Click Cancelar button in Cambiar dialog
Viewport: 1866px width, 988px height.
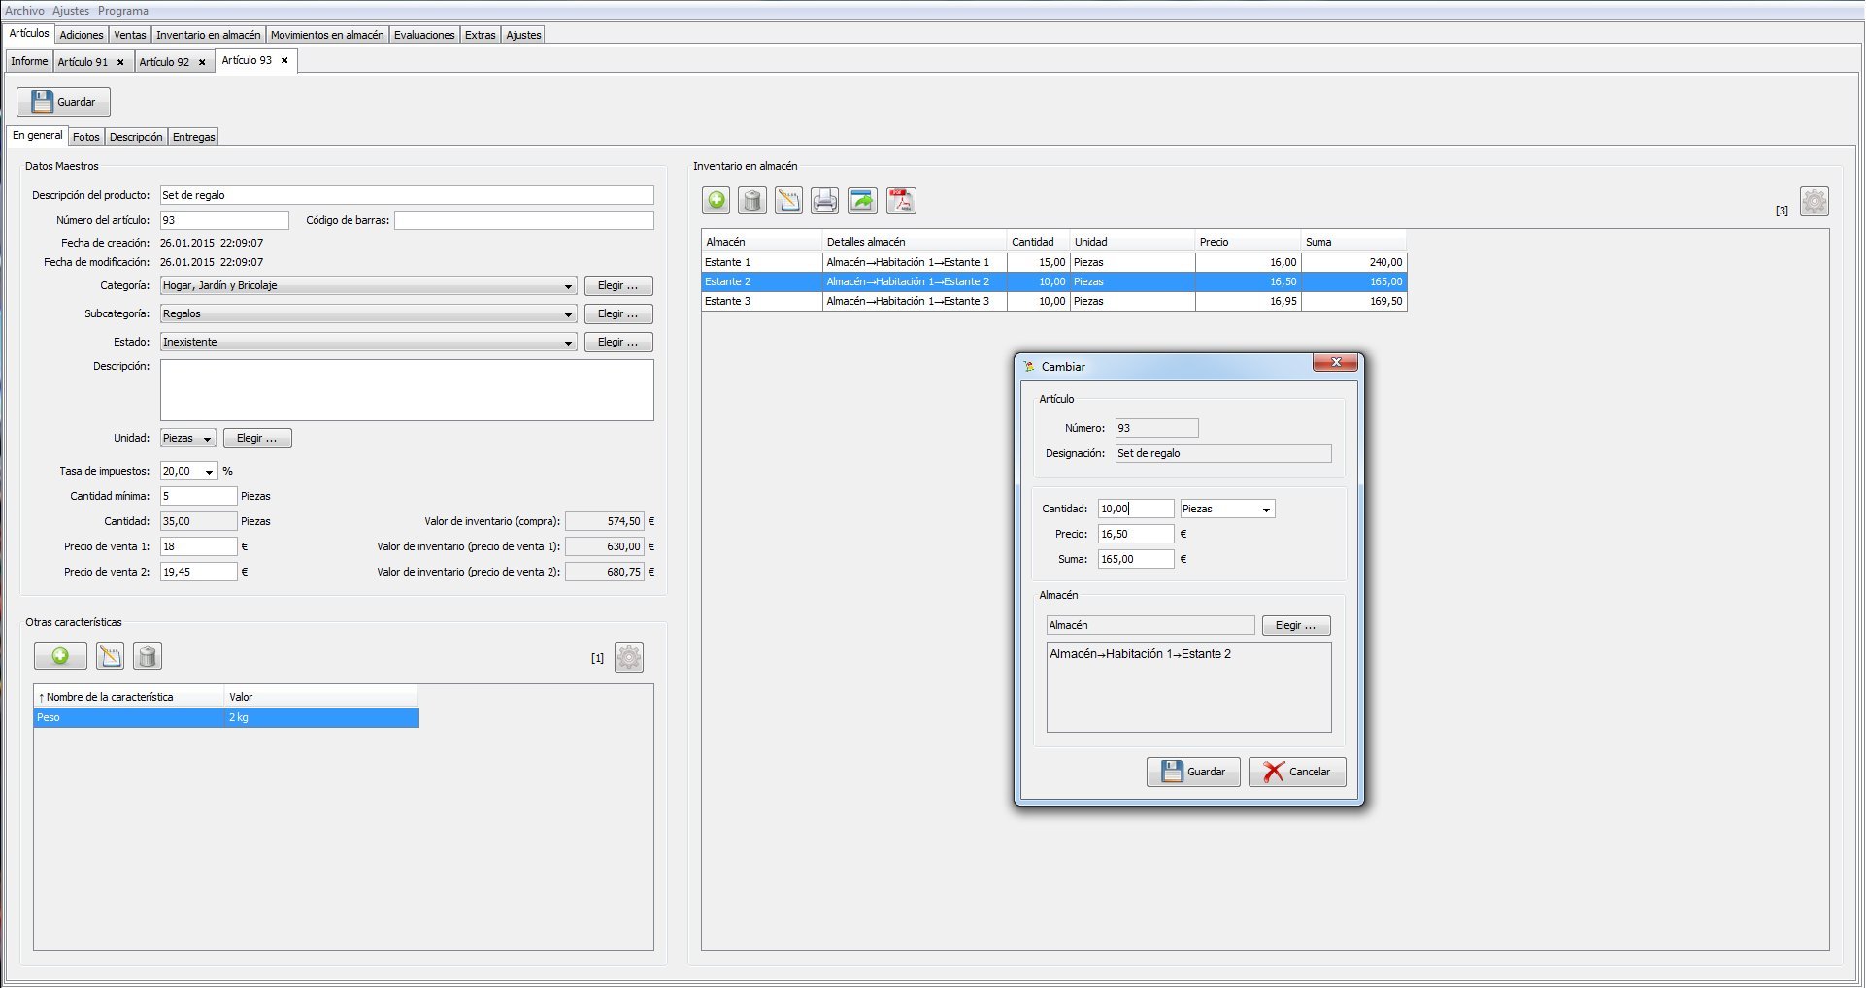1297,773
